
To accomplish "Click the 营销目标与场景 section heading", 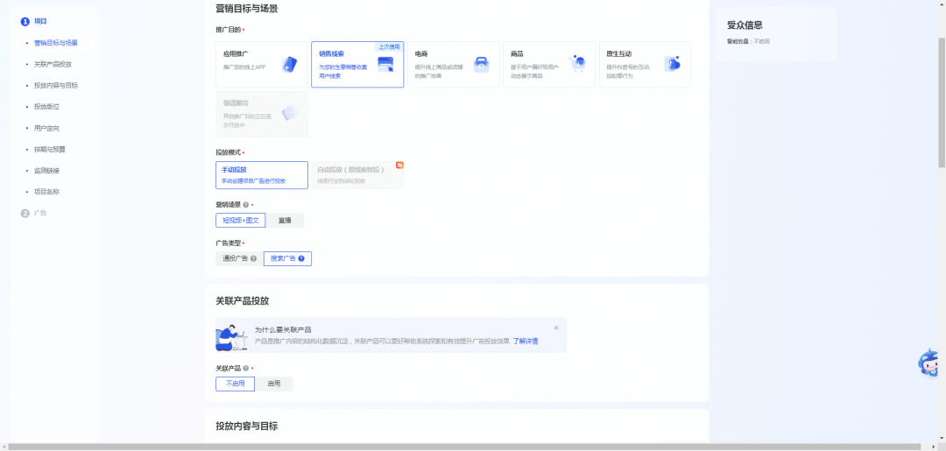I will pyautogui.click(x=247, y=9).
